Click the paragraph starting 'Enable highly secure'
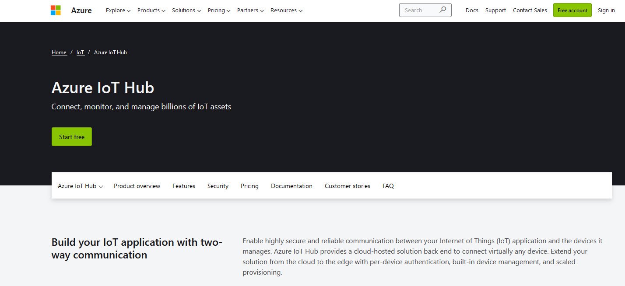This screenshot has height=286, width=625. click(x=423, y=256)
